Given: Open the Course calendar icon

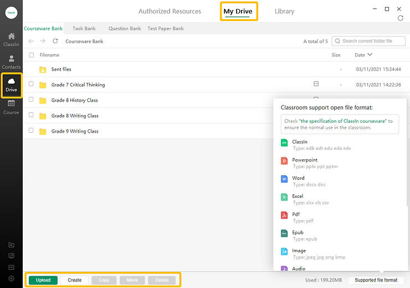Looking at the screenshot, I should pyautogui.click(x=11, y=103).
